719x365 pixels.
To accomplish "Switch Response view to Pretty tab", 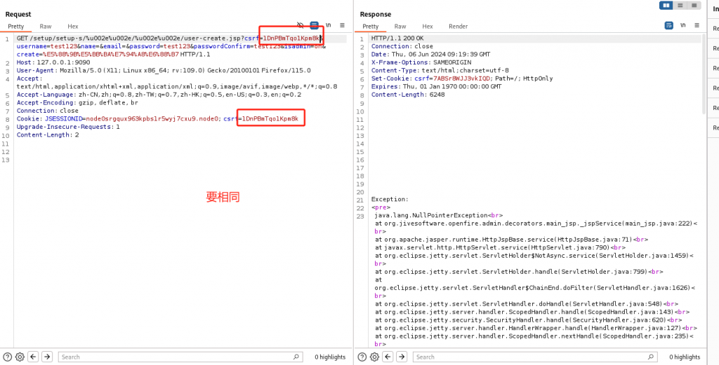I will point(371,27).
